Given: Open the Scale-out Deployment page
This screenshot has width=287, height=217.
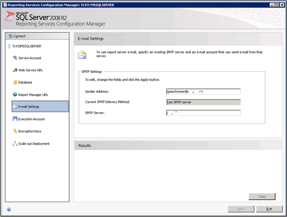Looking at the screenshot, I should click(x=34, y=144).
